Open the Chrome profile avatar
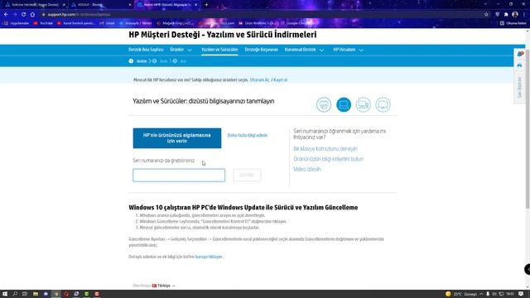Image resolution: width=530 pixels, height=298 pixels. click(x=515, y=15)
